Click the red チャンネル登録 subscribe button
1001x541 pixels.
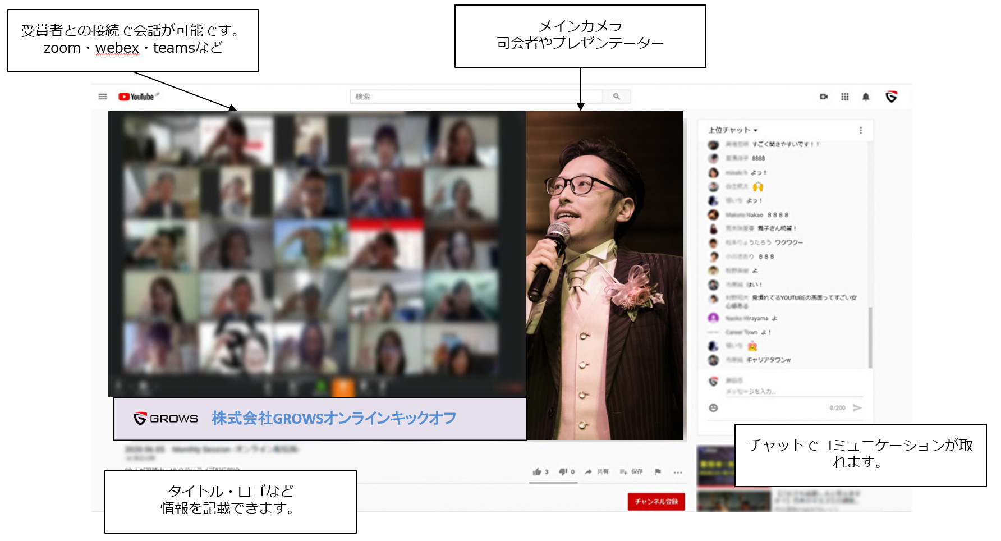tap(656, 501)
